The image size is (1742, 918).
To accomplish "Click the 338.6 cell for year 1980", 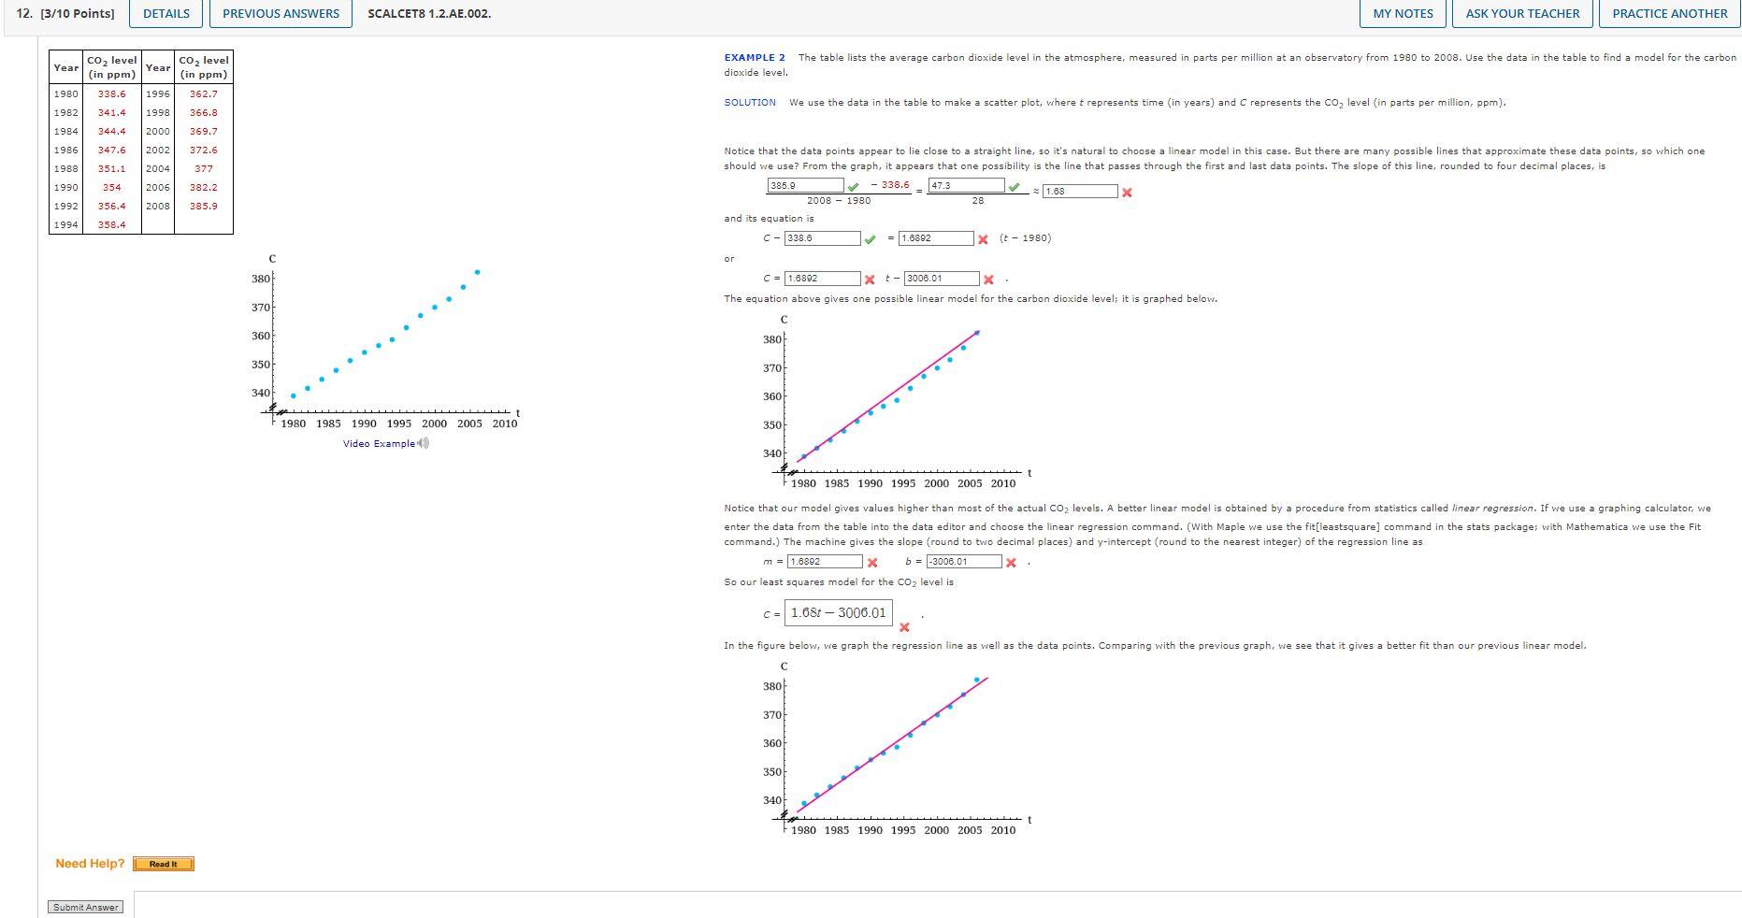I will [111, 93].
